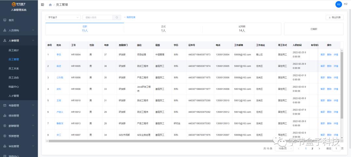Viewport: 351px width, 157px height.
Task: Select 员工统计 in the sidebar
Action: coord(14,50)
